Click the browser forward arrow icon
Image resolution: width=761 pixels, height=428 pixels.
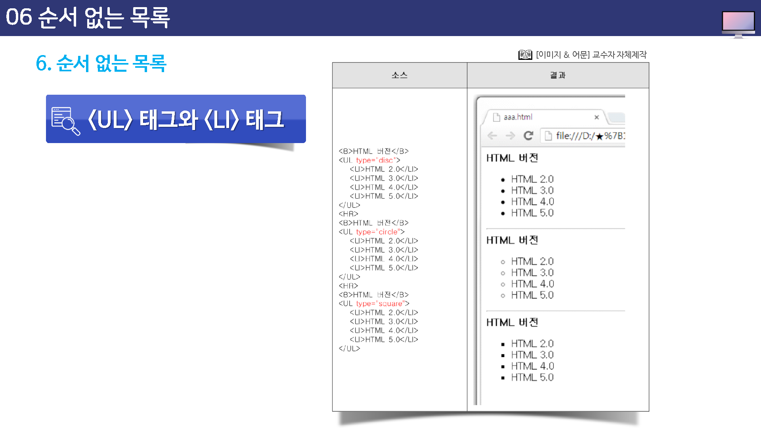click(x=511, y=136)
